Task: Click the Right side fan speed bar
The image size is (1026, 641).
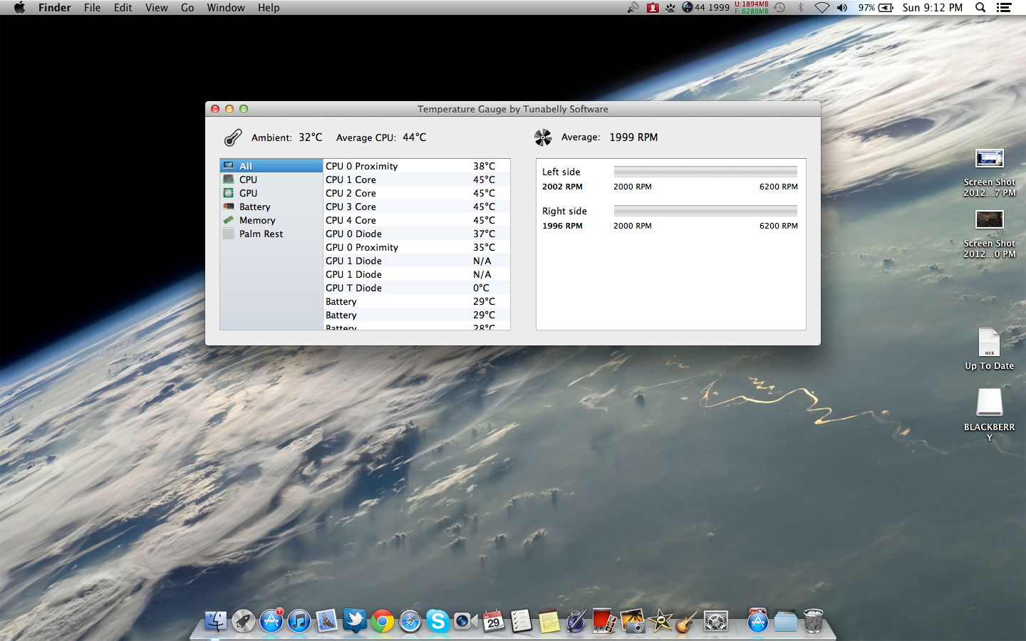Action: (705, 210)
